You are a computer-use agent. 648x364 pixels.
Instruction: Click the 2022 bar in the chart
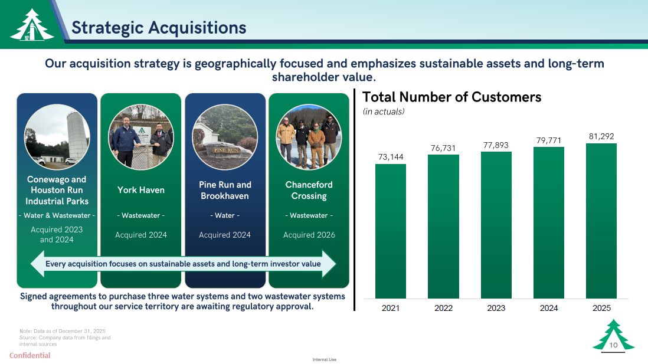click(x=443, y=226)
